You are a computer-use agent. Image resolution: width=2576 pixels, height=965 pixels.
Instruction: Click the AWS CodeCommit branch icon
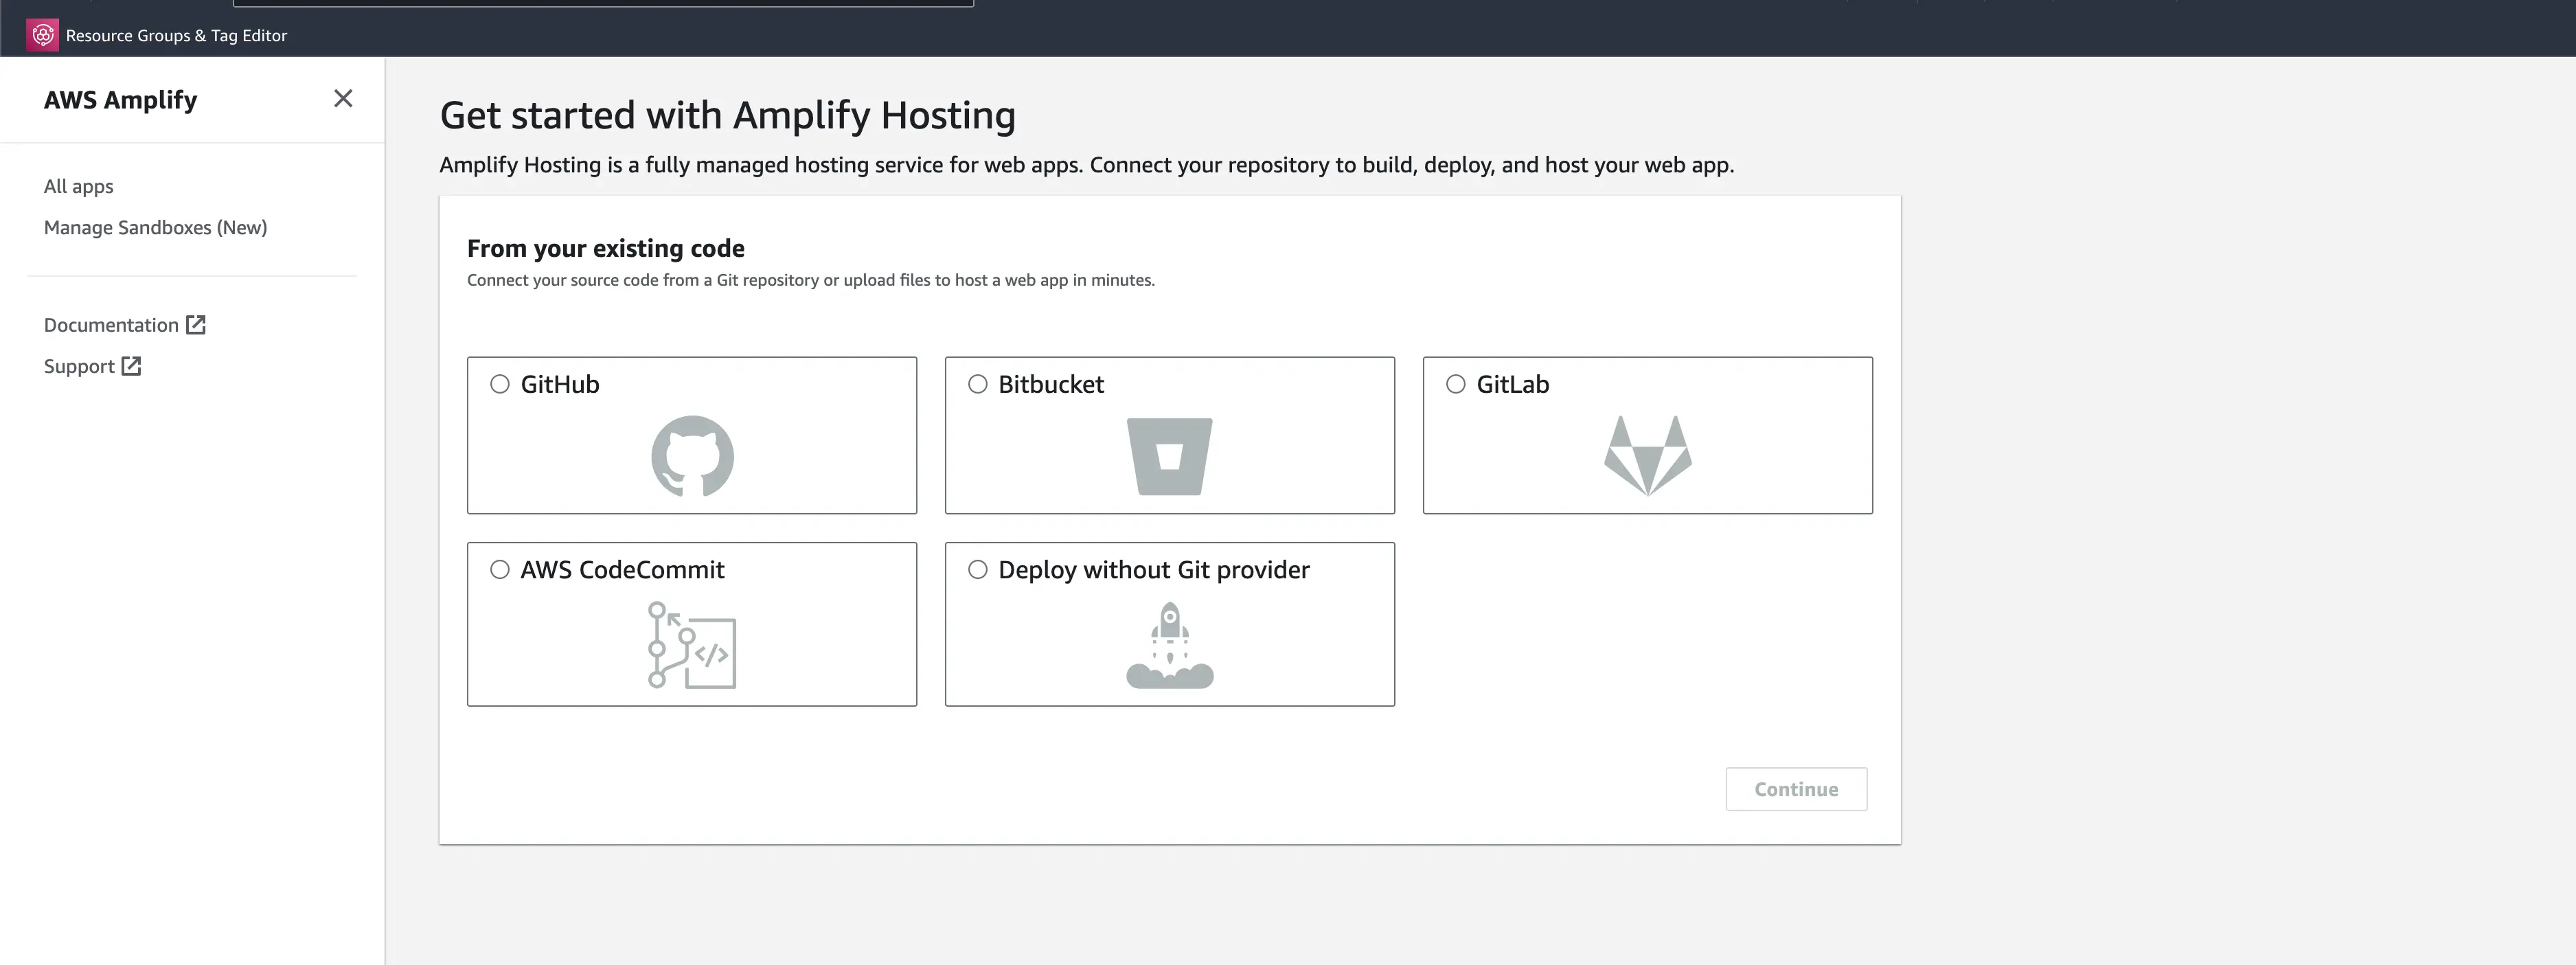pos(692,645)
